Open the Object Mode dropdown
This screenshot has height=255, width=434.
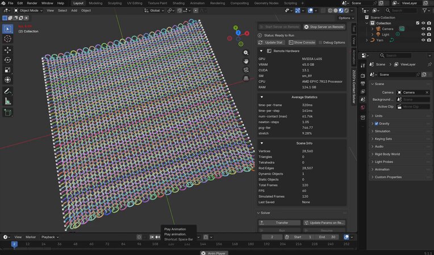(x=28, y=11)
